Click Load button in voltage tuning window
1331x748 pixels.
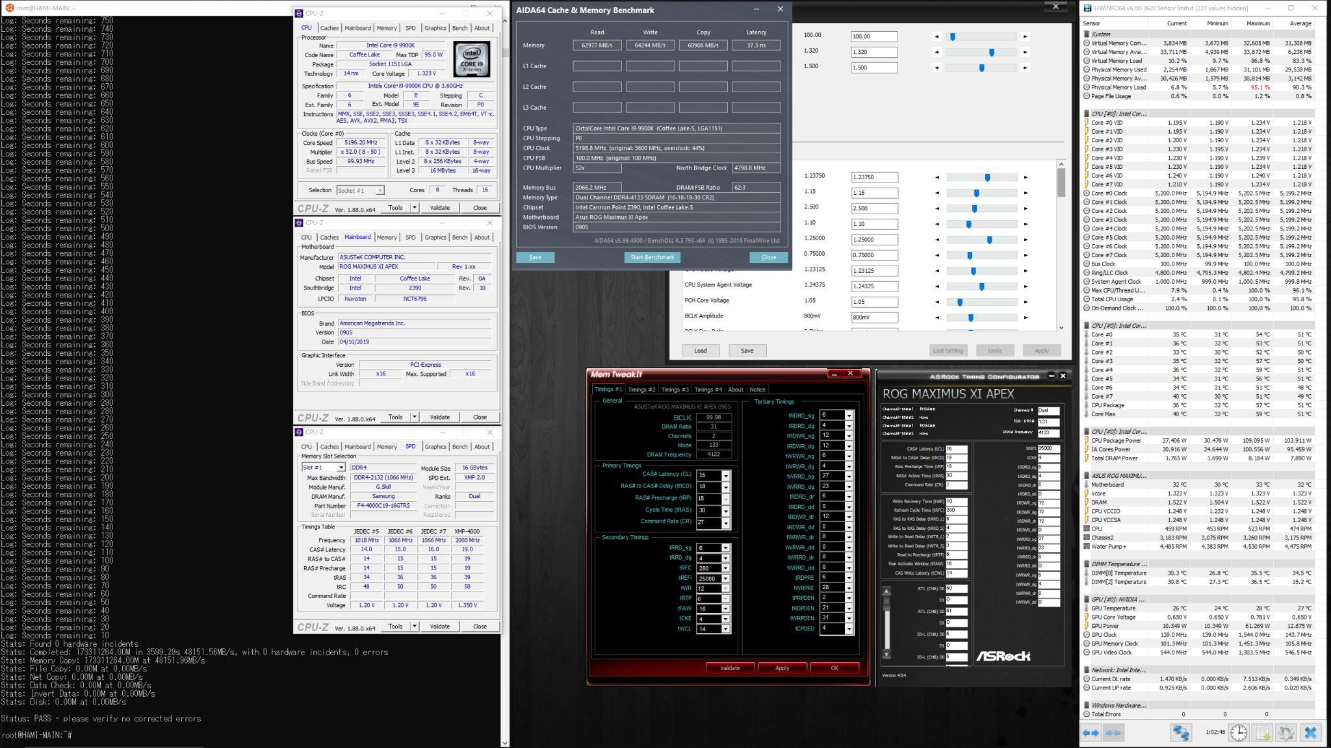point(701,351)
